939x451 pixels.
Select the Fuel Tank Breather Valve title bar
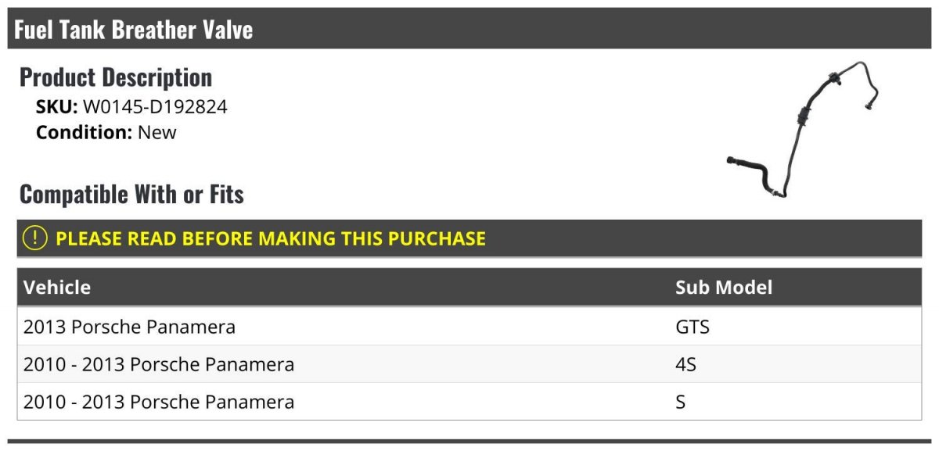click(469, 29)
